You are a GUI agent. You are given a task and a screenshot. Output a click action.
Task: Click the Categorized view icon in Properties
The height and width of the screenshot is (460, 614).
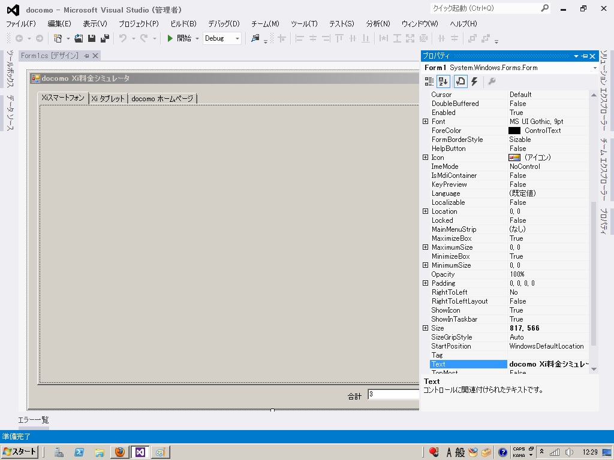(x=429, y=81)
